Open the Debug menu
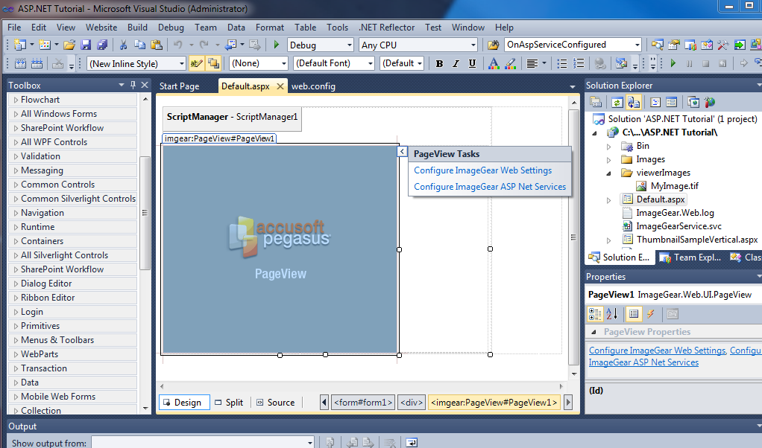Image resolution: width=762 pixels, height=448 pixels. pyautogui.click(x=171, y=28)
